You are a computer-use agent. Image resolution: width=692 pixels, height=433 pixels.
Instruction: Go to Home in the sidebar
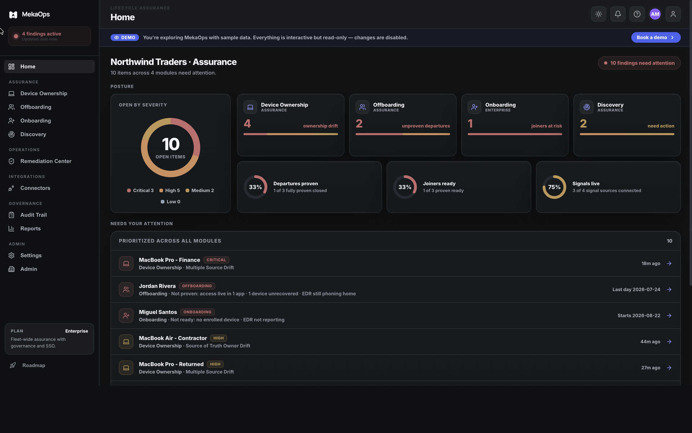click(49, 66)
